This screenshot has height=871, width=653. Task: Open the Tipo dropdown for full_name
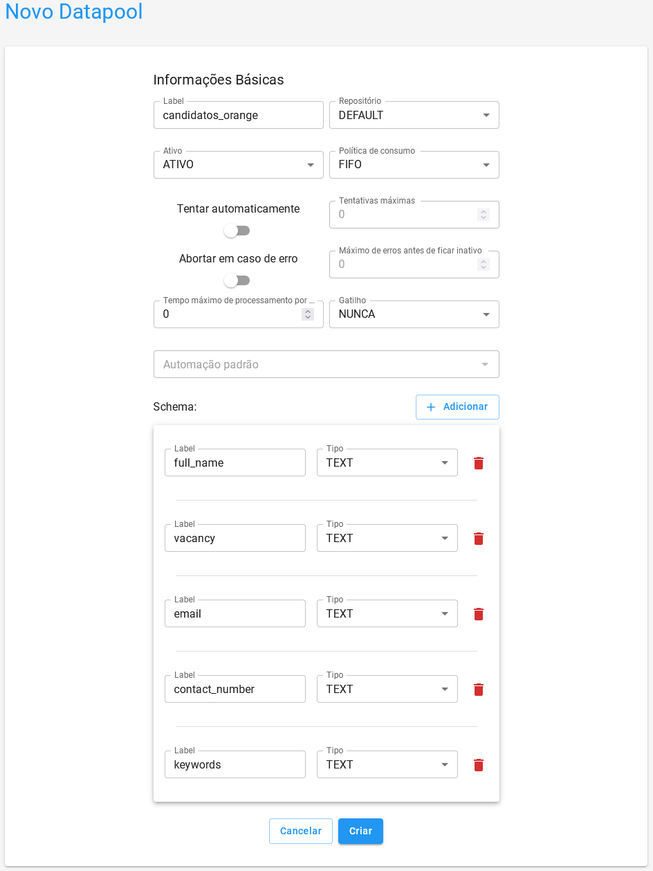point(445,463)
